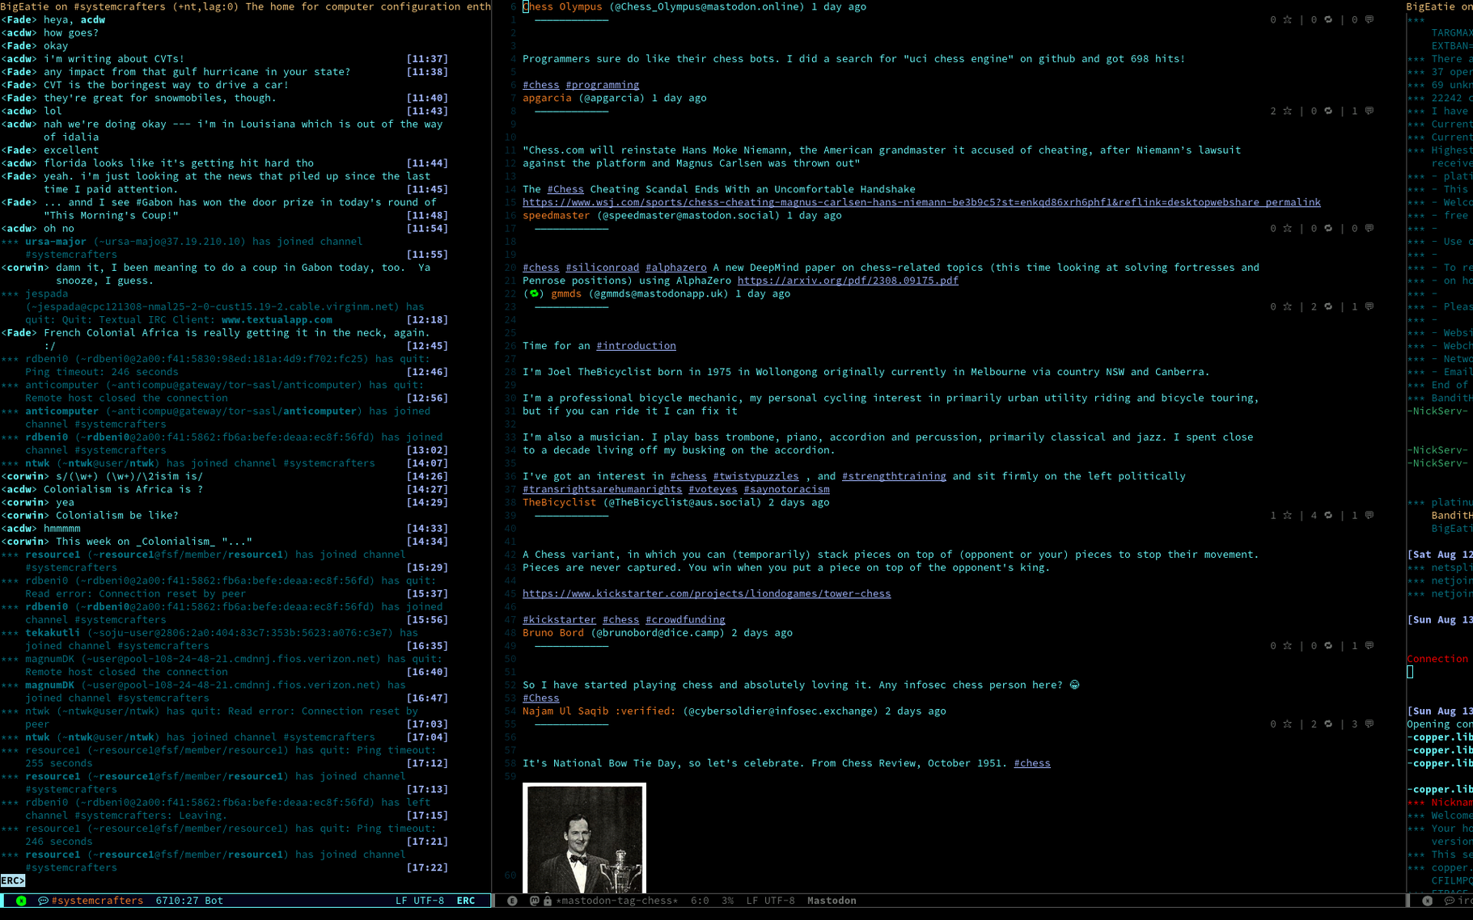Open the #kickstarter hashtag

point(559,620)
